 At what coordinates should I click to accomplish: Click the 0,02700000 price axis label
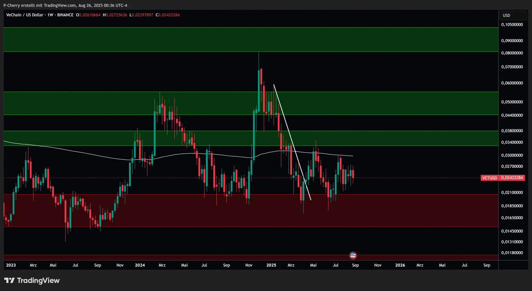click(x=512, y=166)
